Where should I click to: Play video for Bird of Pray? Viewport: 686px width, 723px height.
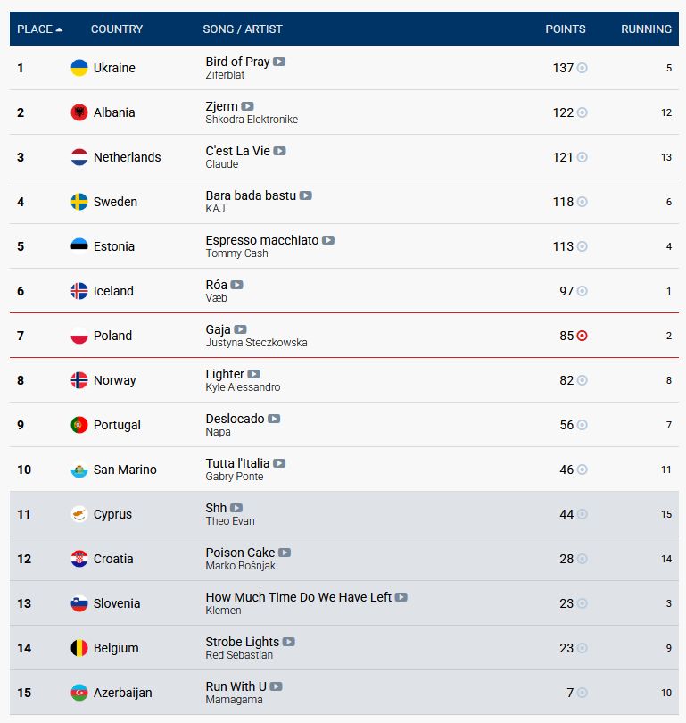click(x=279, y=62)
